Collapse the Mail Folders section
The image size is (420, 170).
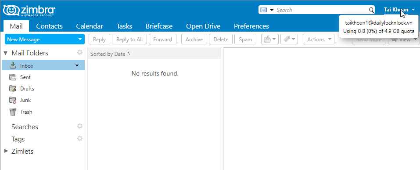click(x=5, y=53)
